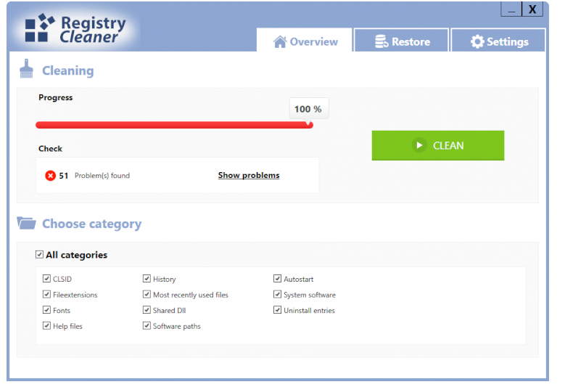Click the database icon on Restore tab
The height and width of the screenshot is (387, 565).
click(x=382, y=42)
